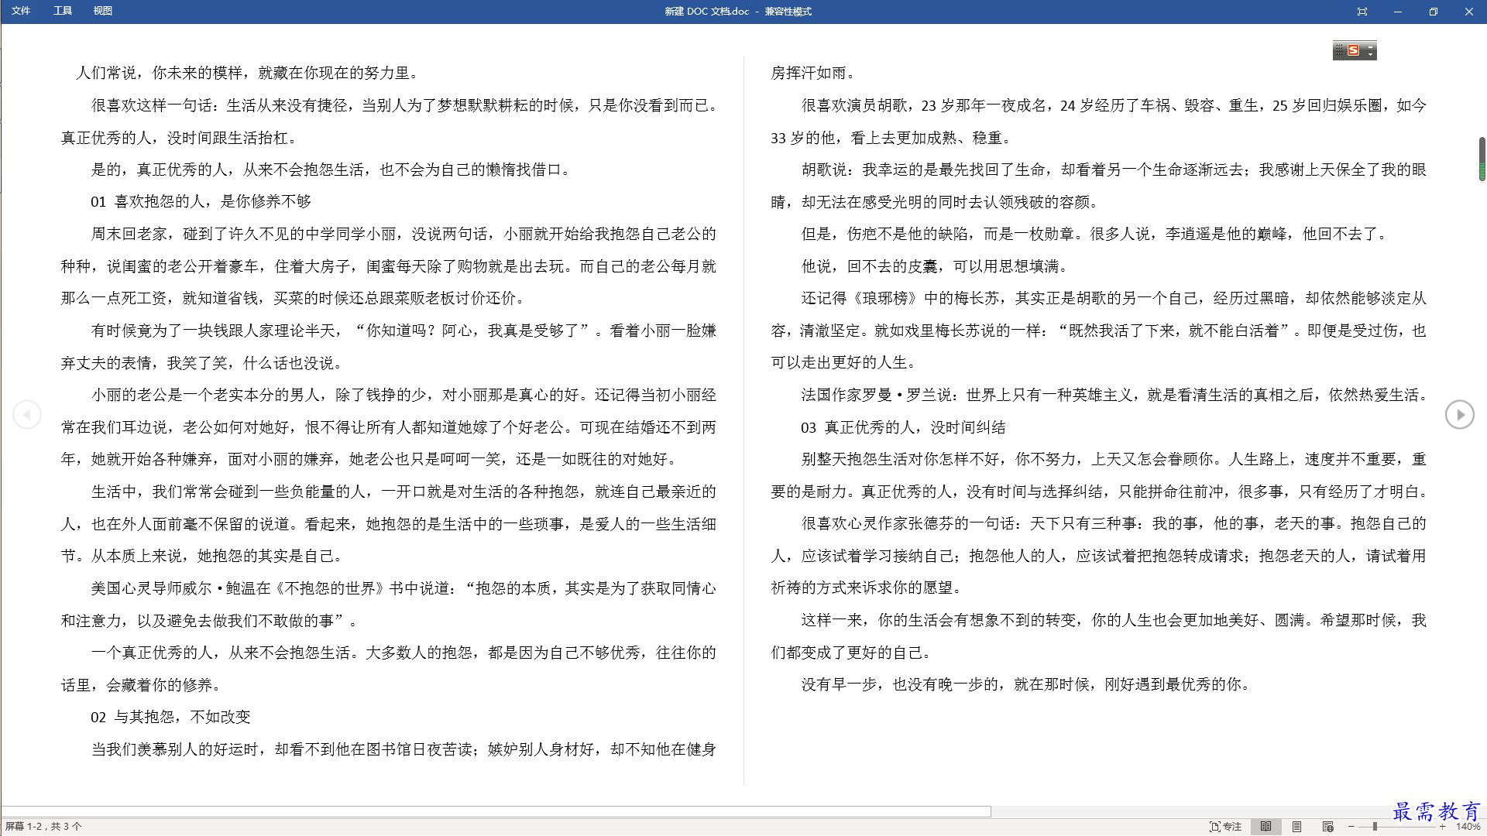Switch to Read Mode view icon
The width and height of the screenshot is (1487, 836).
click(1265, 827)
